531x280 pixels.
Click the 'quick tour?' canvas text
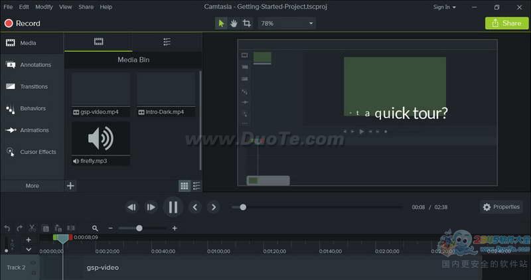pyautogui.click(x=411, y=113)
